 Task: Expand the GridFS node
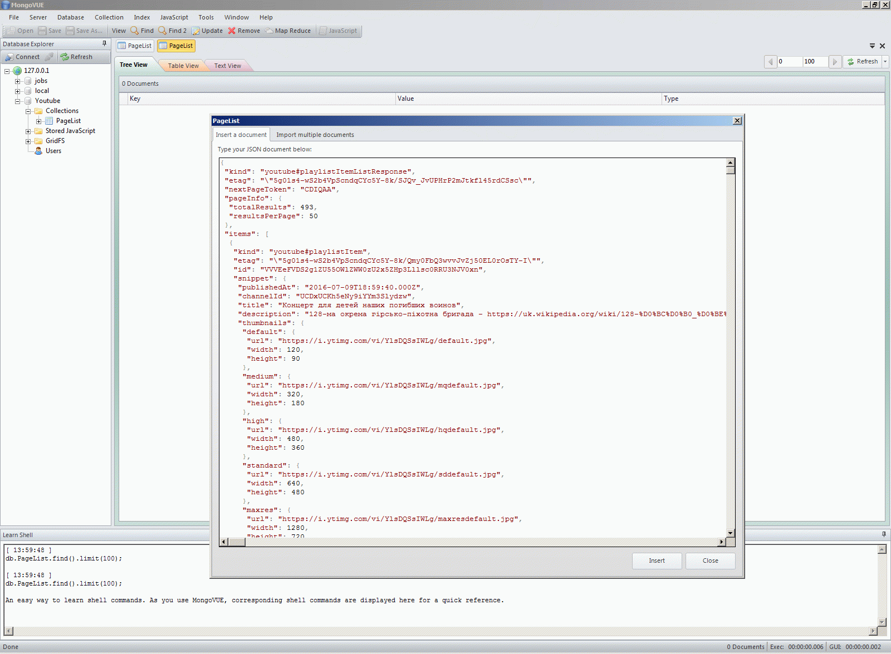[x=28, y=141]
